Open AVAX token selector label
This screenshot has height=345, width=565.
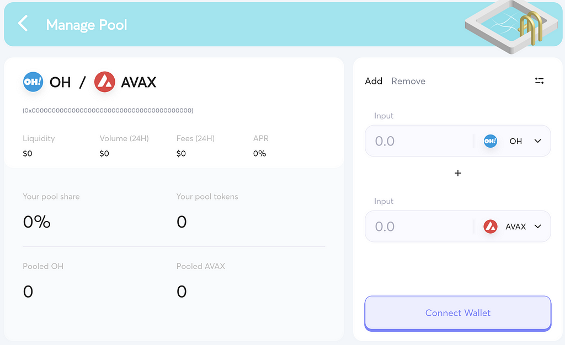pyautogui.click(x=516, y=227)
